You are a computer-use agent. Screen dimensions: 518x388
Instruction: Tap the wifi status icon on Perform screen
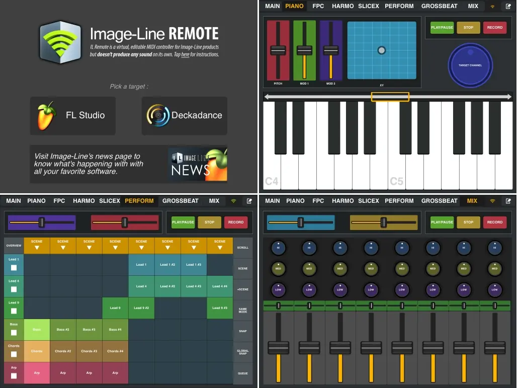click(233, 201)
